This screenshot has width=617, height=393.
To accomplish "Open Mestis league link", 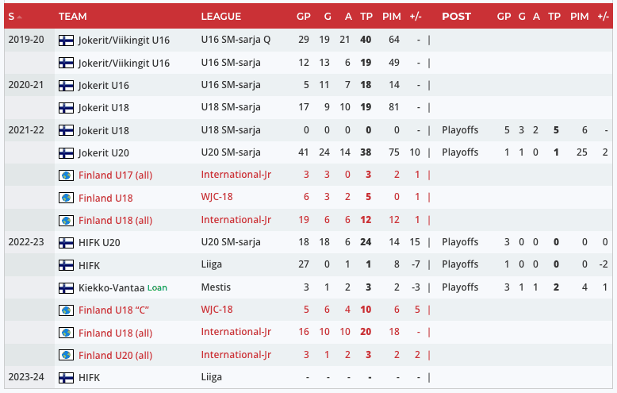I will point(216,287).
